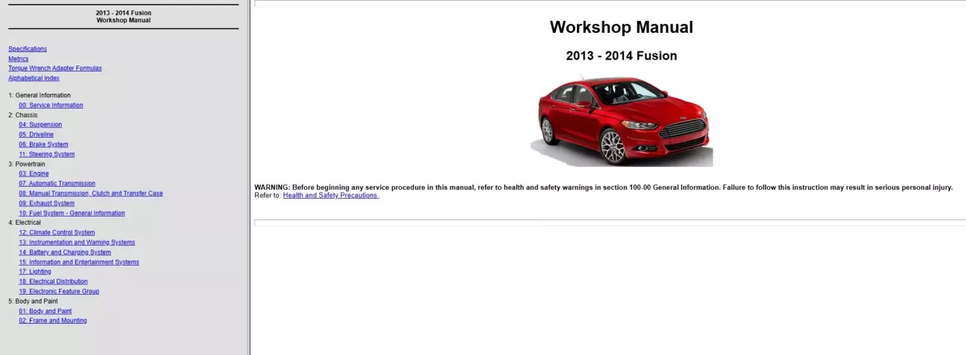Open the Specifications link
Image resolution: width=966 pixels, height=355 pixels.
(28, 49)
